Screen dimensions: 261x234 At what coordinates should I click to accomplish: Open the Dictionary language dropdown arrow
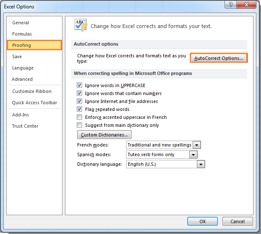pyautogui.click(x=201, y=165)
